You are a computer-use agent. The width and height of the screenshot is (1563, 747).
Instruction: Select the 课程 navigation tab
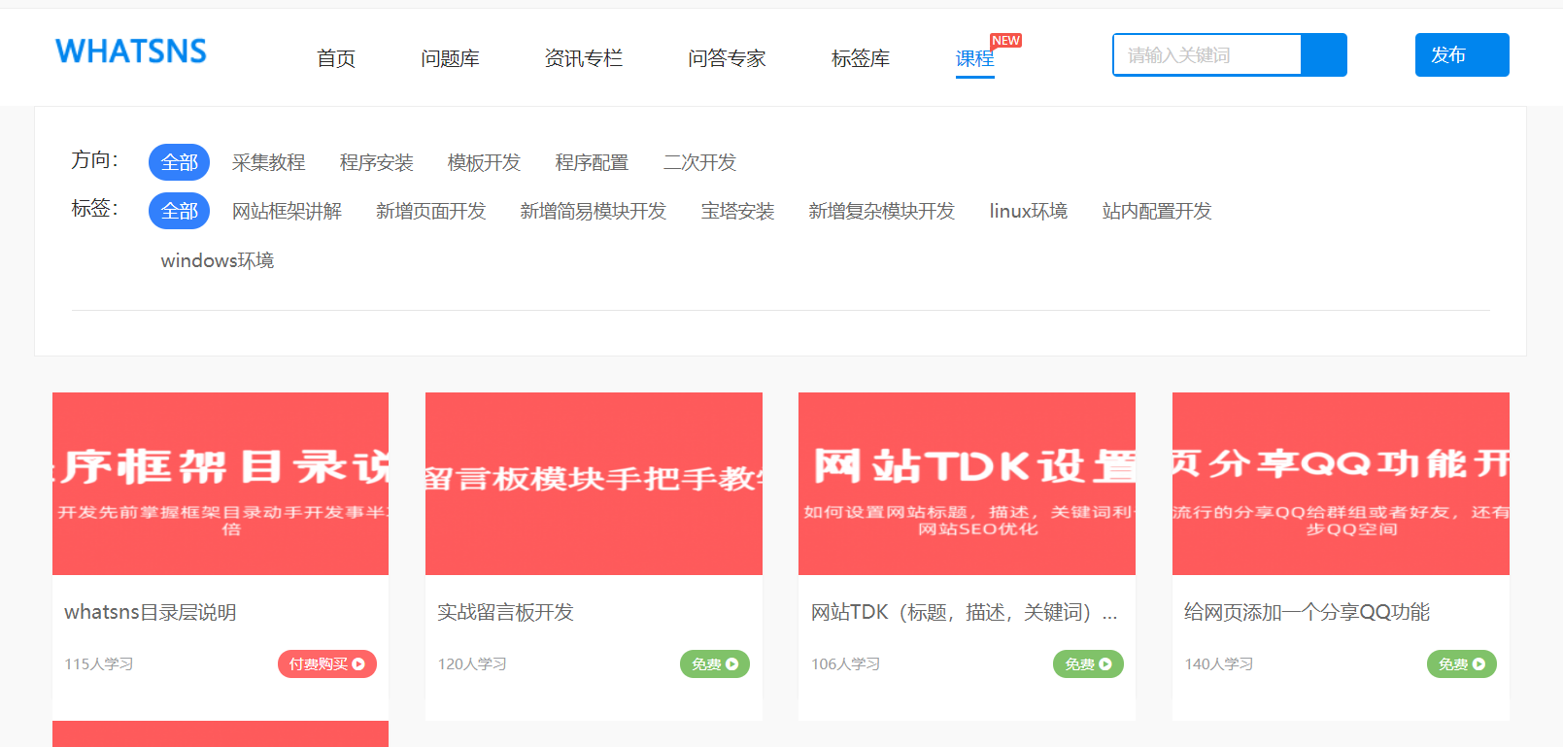(974, 59)
